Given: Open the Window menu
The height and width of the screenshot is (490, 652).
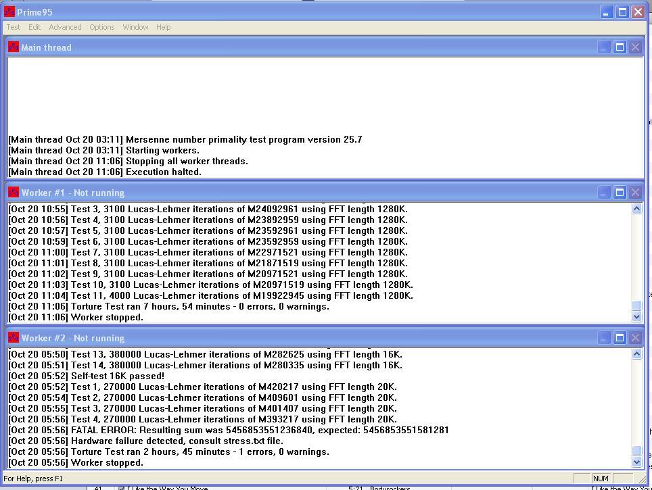Looking at the screenshot, I should coord(135,27).
